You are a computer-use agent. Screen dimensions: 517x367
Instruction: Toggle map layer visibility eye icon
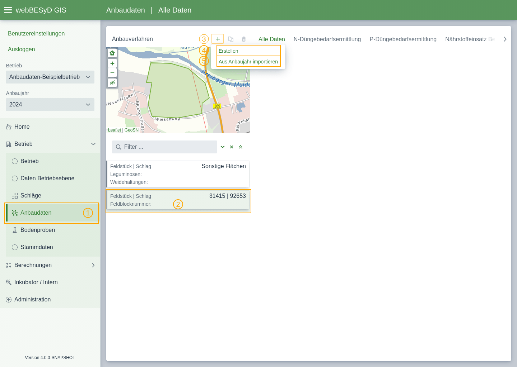[112, 83]
